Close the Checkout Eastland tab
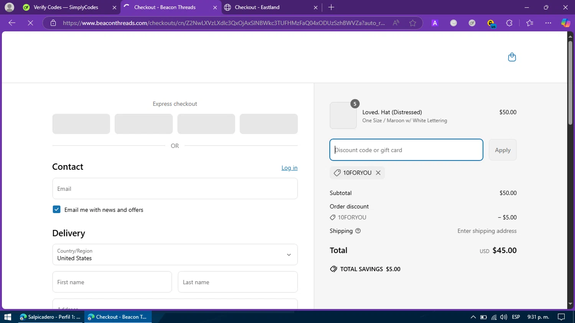 coord(315,7)
